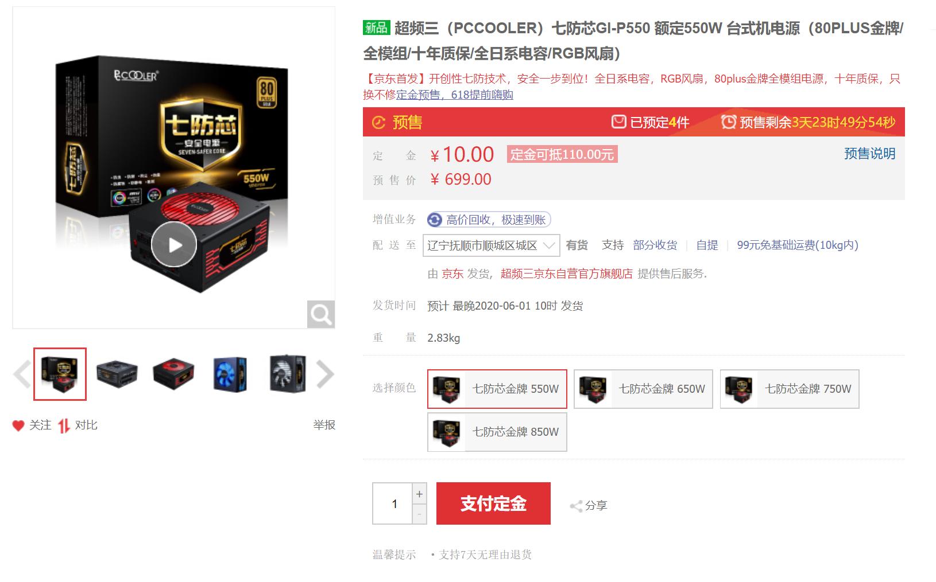Decrease quantity with the minus stepper

tap(420, 514)
